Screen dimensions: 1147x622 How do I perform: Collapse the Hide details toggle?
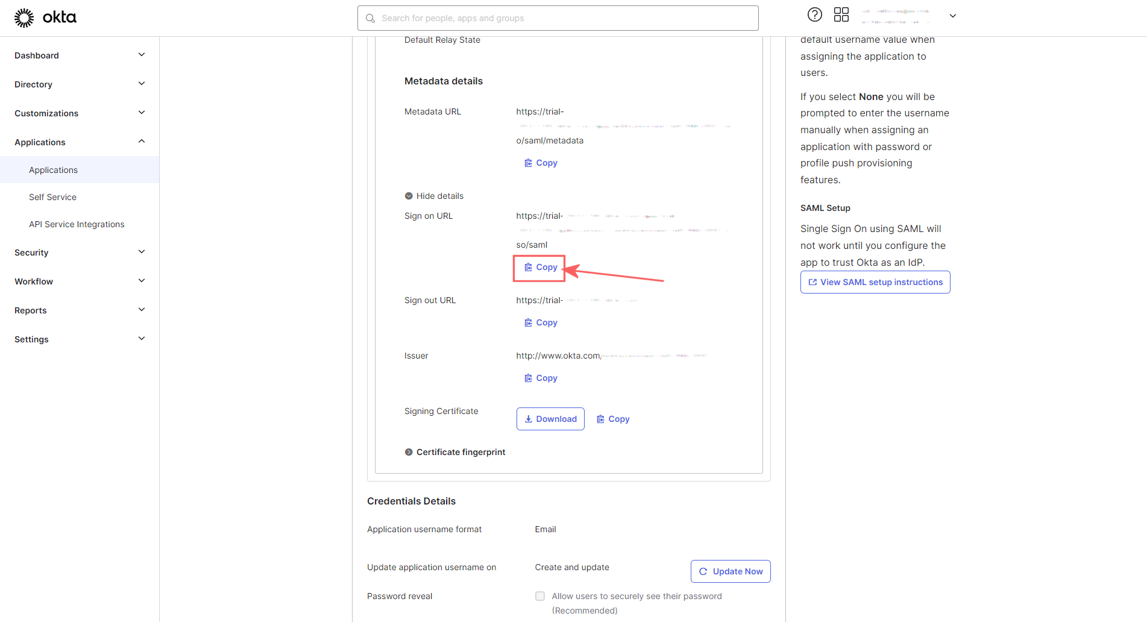tap(434, 196)
